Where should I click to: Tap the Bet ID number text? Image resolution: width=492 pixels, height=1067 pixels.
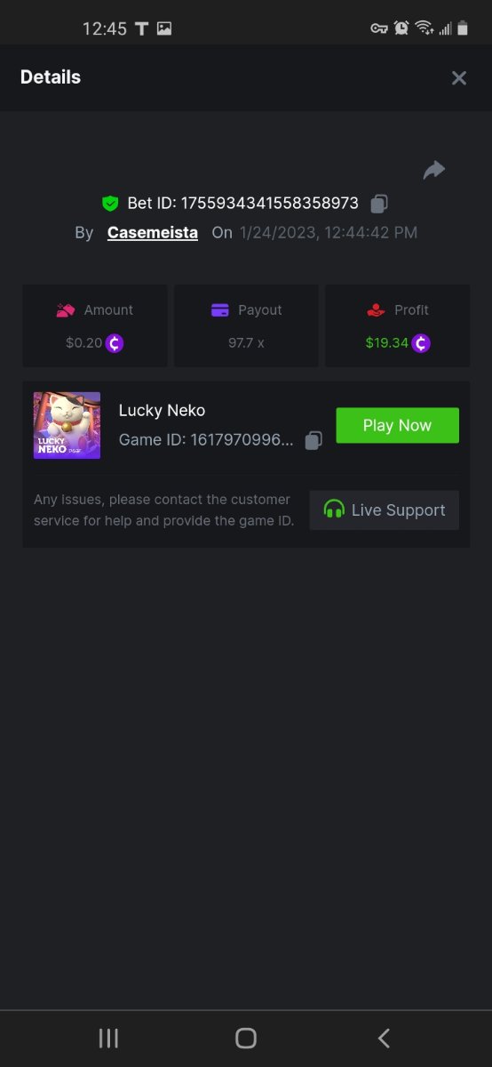270,204
